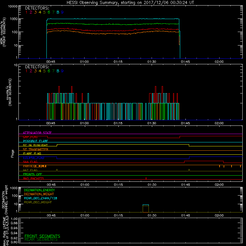Click the FLARE_FLAG label

[32, 153]
